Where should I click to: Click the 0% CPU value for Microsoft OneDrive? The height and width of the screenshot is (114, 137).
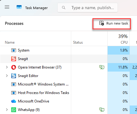coord(125,101)
